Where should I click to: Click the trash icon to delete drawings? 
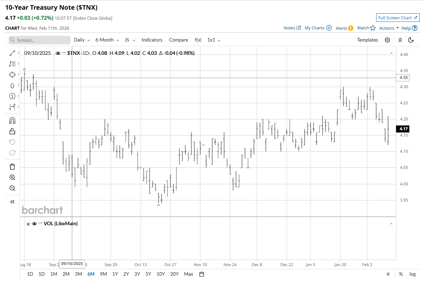tap(12, 167)
